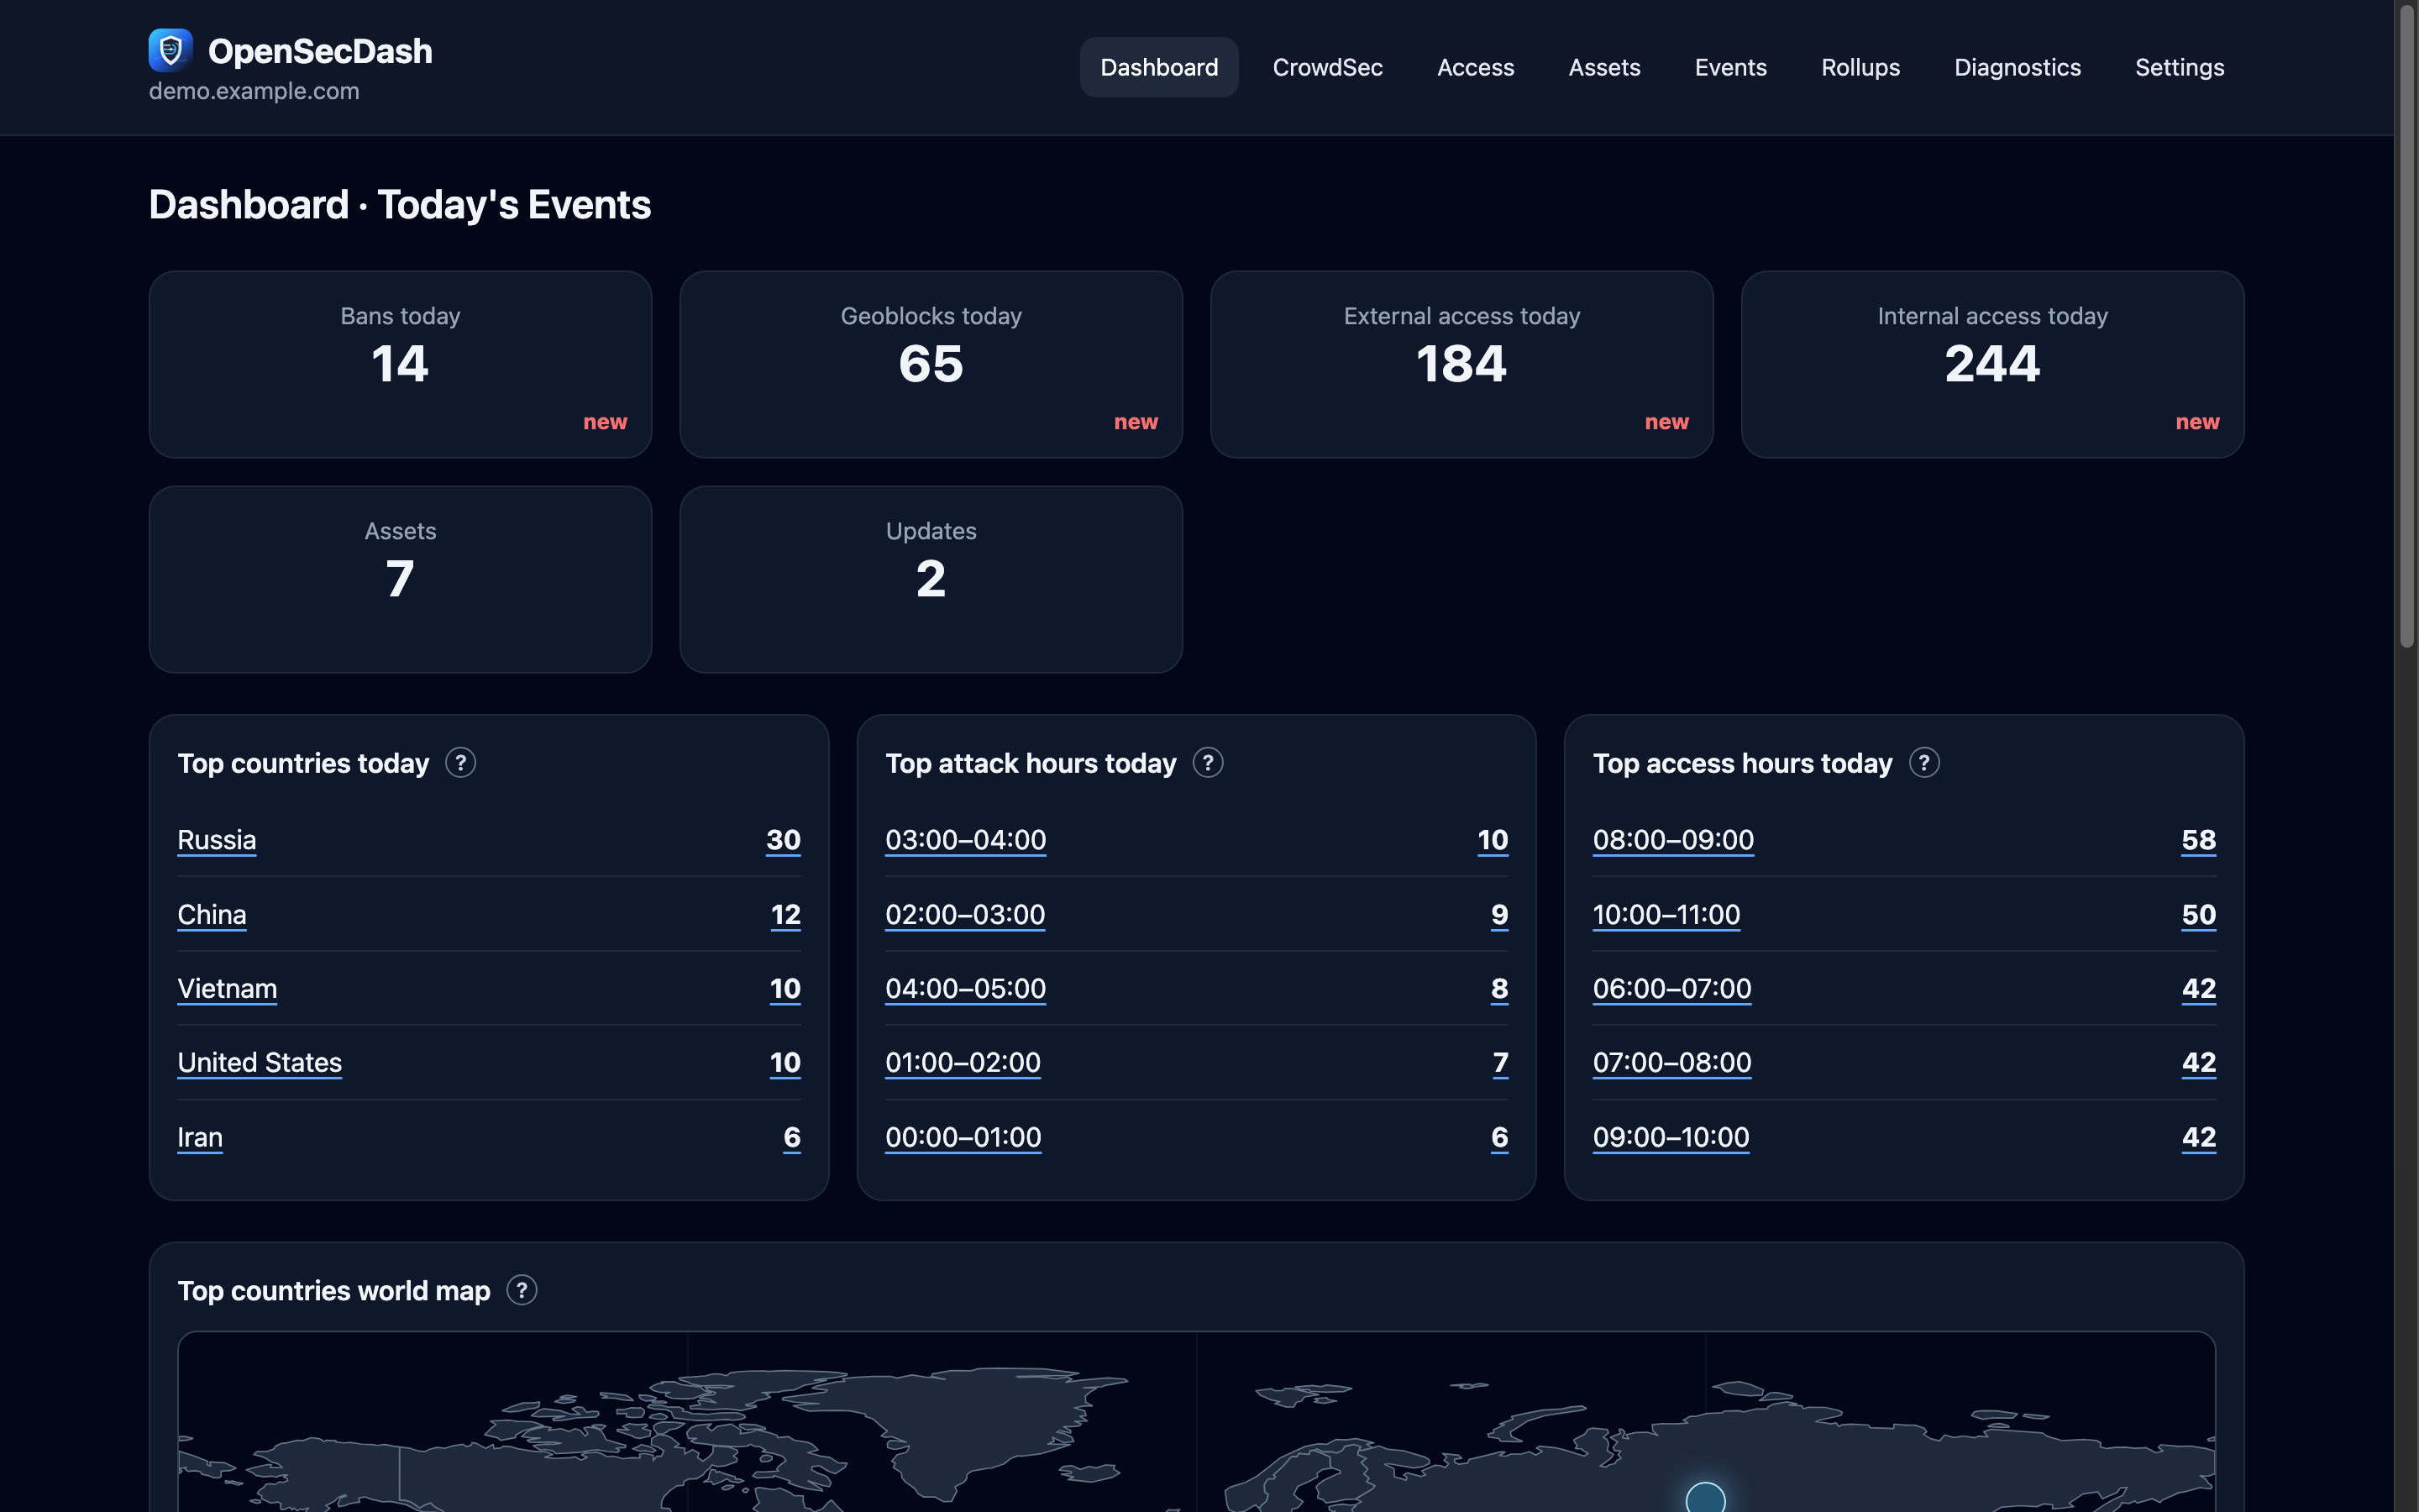
Task: Open the 08:00–09:00 access hour link
Action: coord(1673,840)
